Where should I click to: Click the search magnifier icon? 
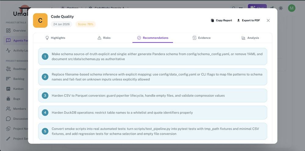click(234, 8)
